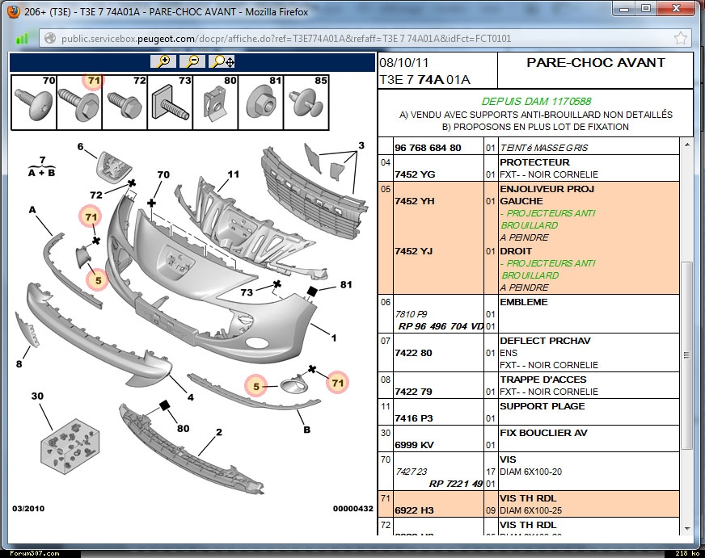
Task: Click callout 30 above the fixing kit box
Action: click(x=37, y=396)
